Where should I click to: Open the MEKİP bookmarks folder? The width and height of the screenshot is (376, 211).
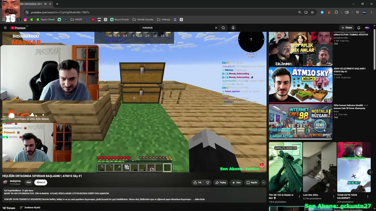76,20
